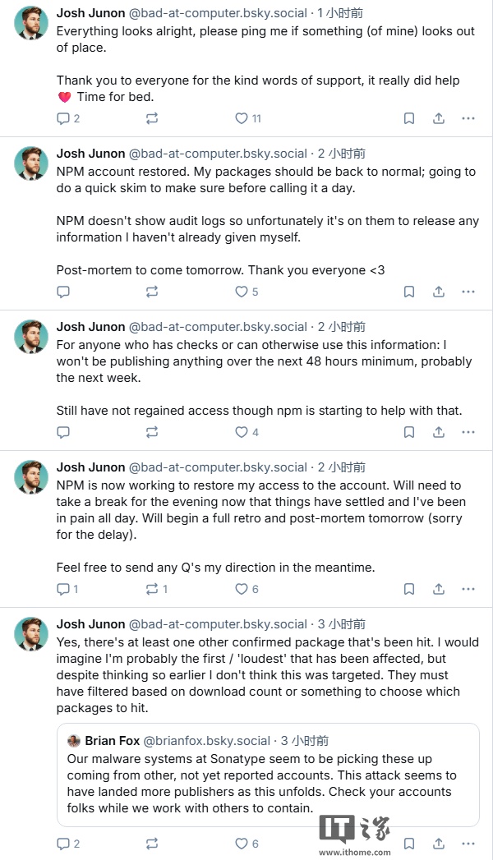Share the 'For anyone who has checks' post

(439, 432)
